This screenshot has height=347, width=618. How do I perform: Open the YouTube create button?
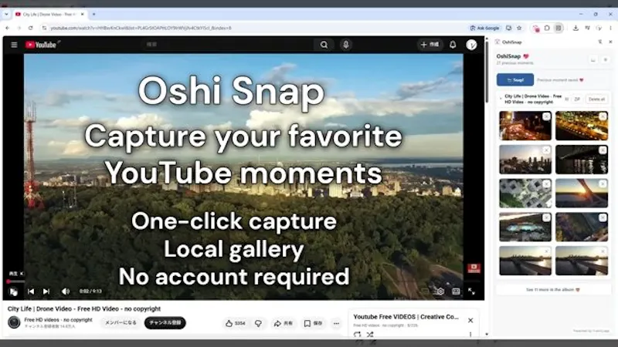click(x=430, y=45)
